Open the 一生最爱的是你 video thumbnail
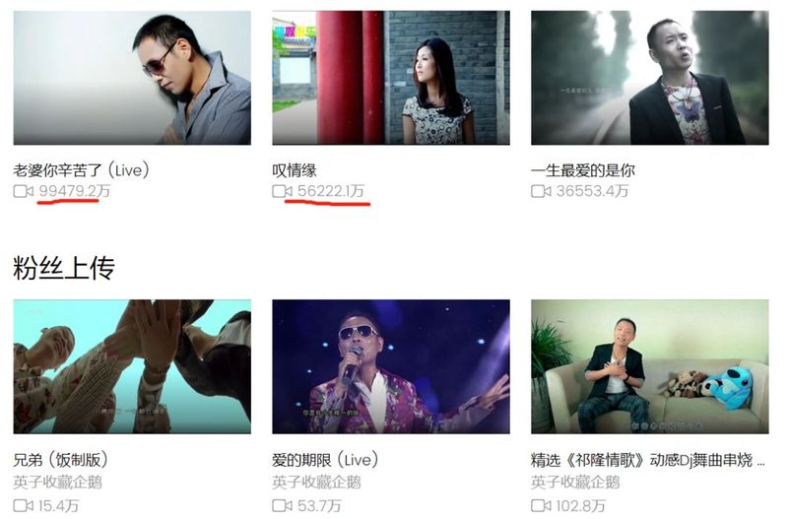 point(650,78)
